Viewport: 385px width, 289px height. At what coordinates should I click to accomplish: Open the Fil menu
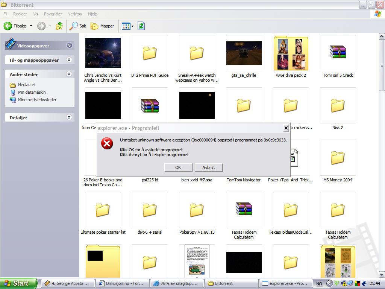[5, 14]
